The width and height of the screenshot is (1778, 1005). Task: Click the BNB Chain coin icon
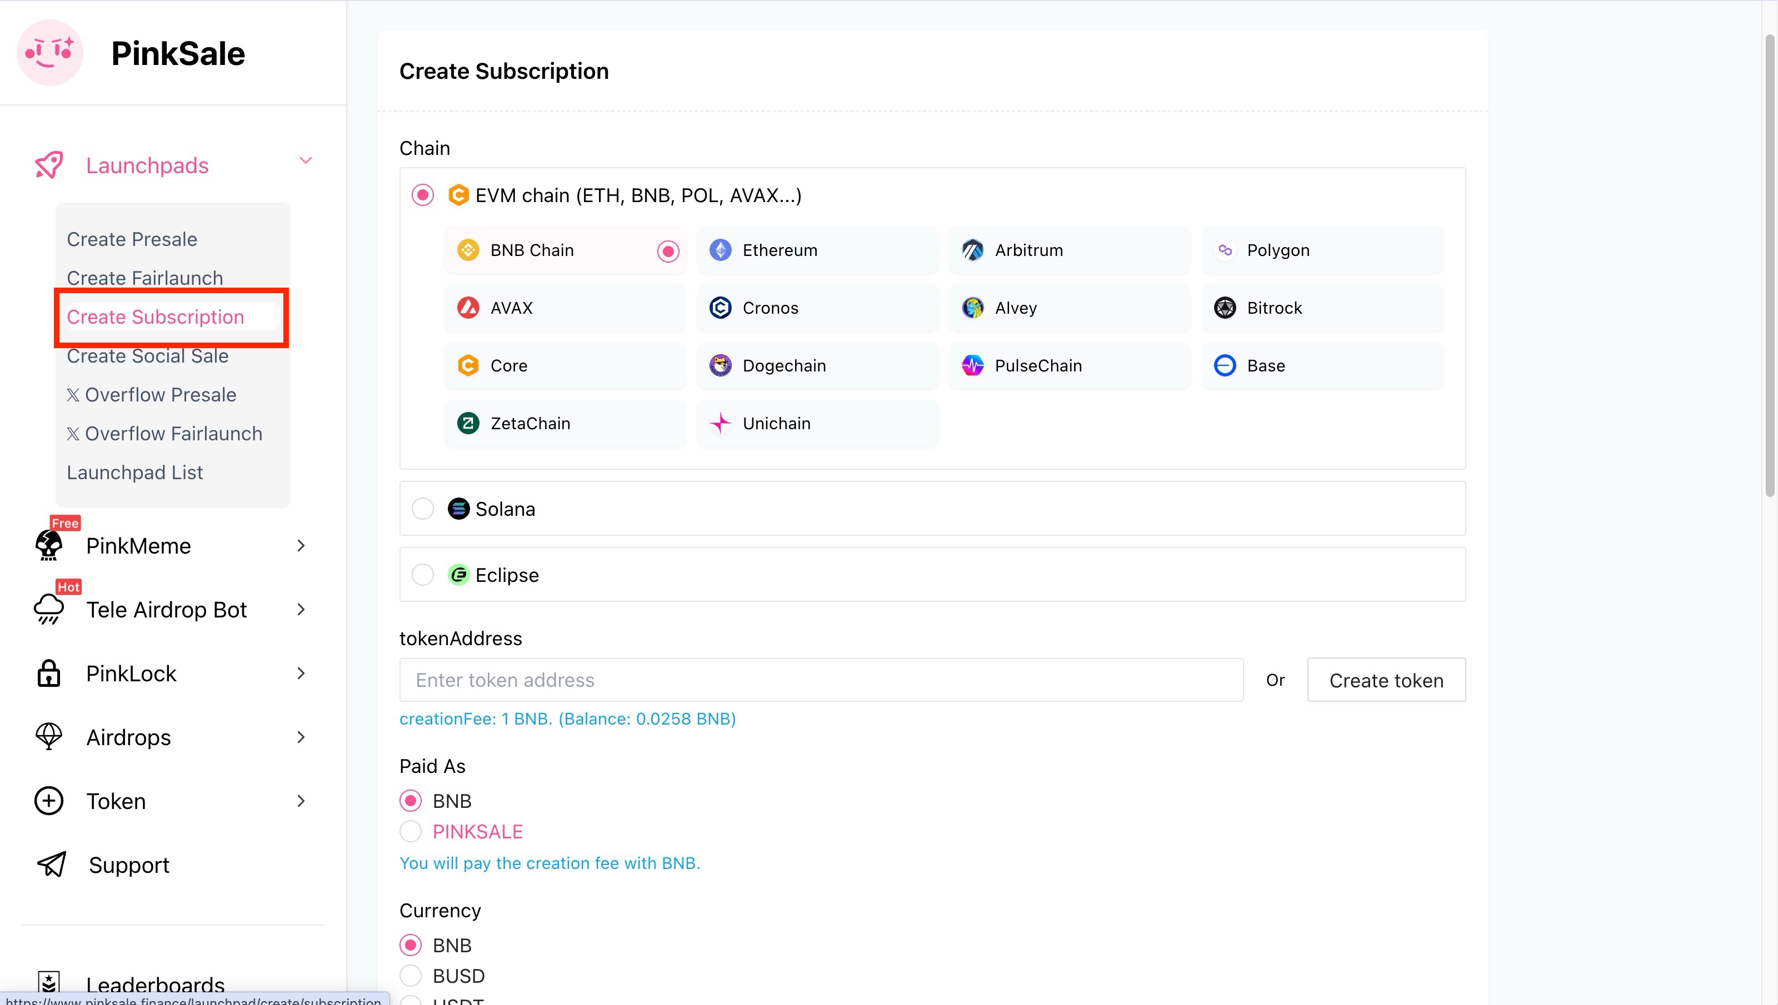point(468,250)
